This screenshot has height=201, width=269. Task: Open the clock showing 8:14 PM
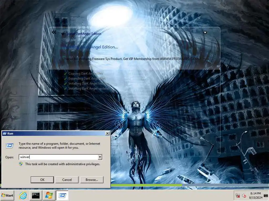point(255,195)
